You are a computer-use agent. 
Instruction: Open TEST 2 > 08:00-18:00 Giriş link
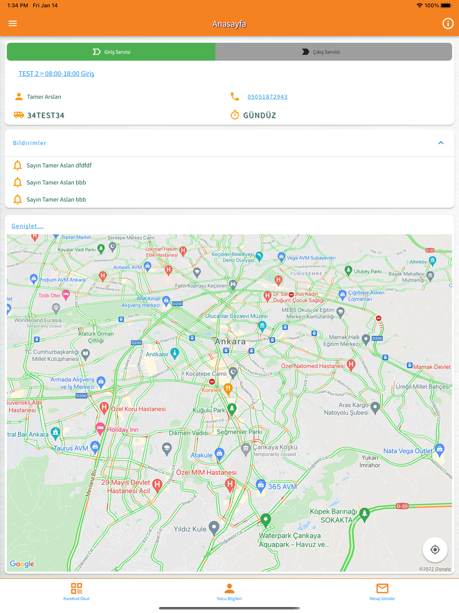[x=56, y=74]
